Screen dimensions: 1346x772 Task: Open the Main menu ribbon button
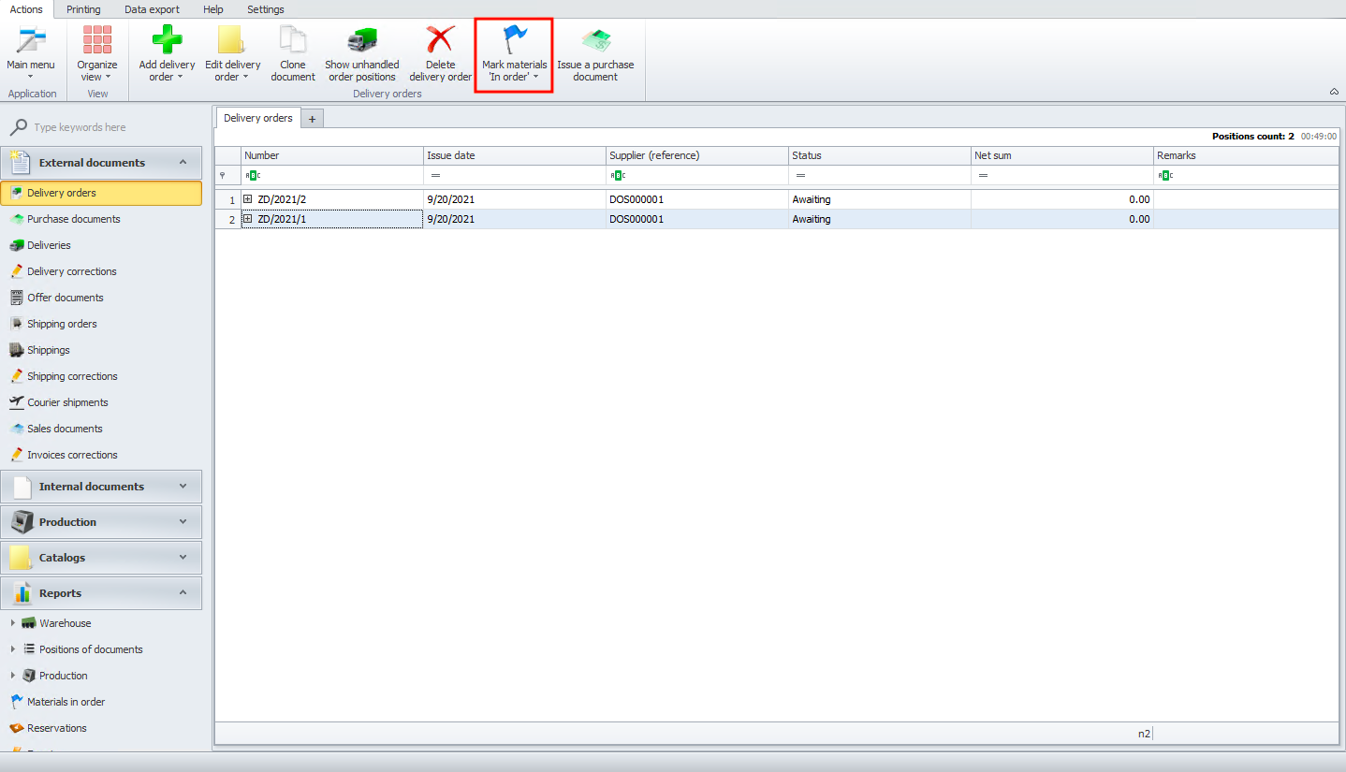pos(31,53)
